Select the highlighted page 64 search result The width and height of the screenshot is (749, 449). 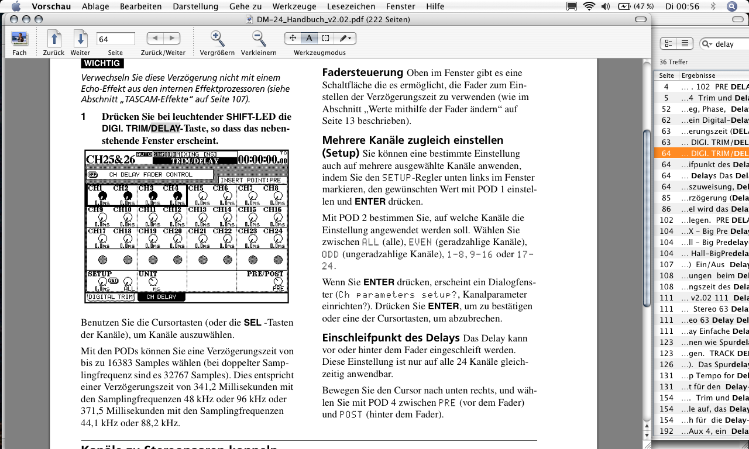pyautogui.click(x=702, y=153)
